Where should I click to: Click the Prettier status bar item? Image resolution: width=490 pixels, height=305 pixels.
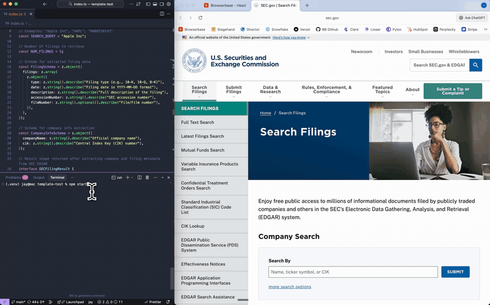pyautogui.click(x=153, y=302)
